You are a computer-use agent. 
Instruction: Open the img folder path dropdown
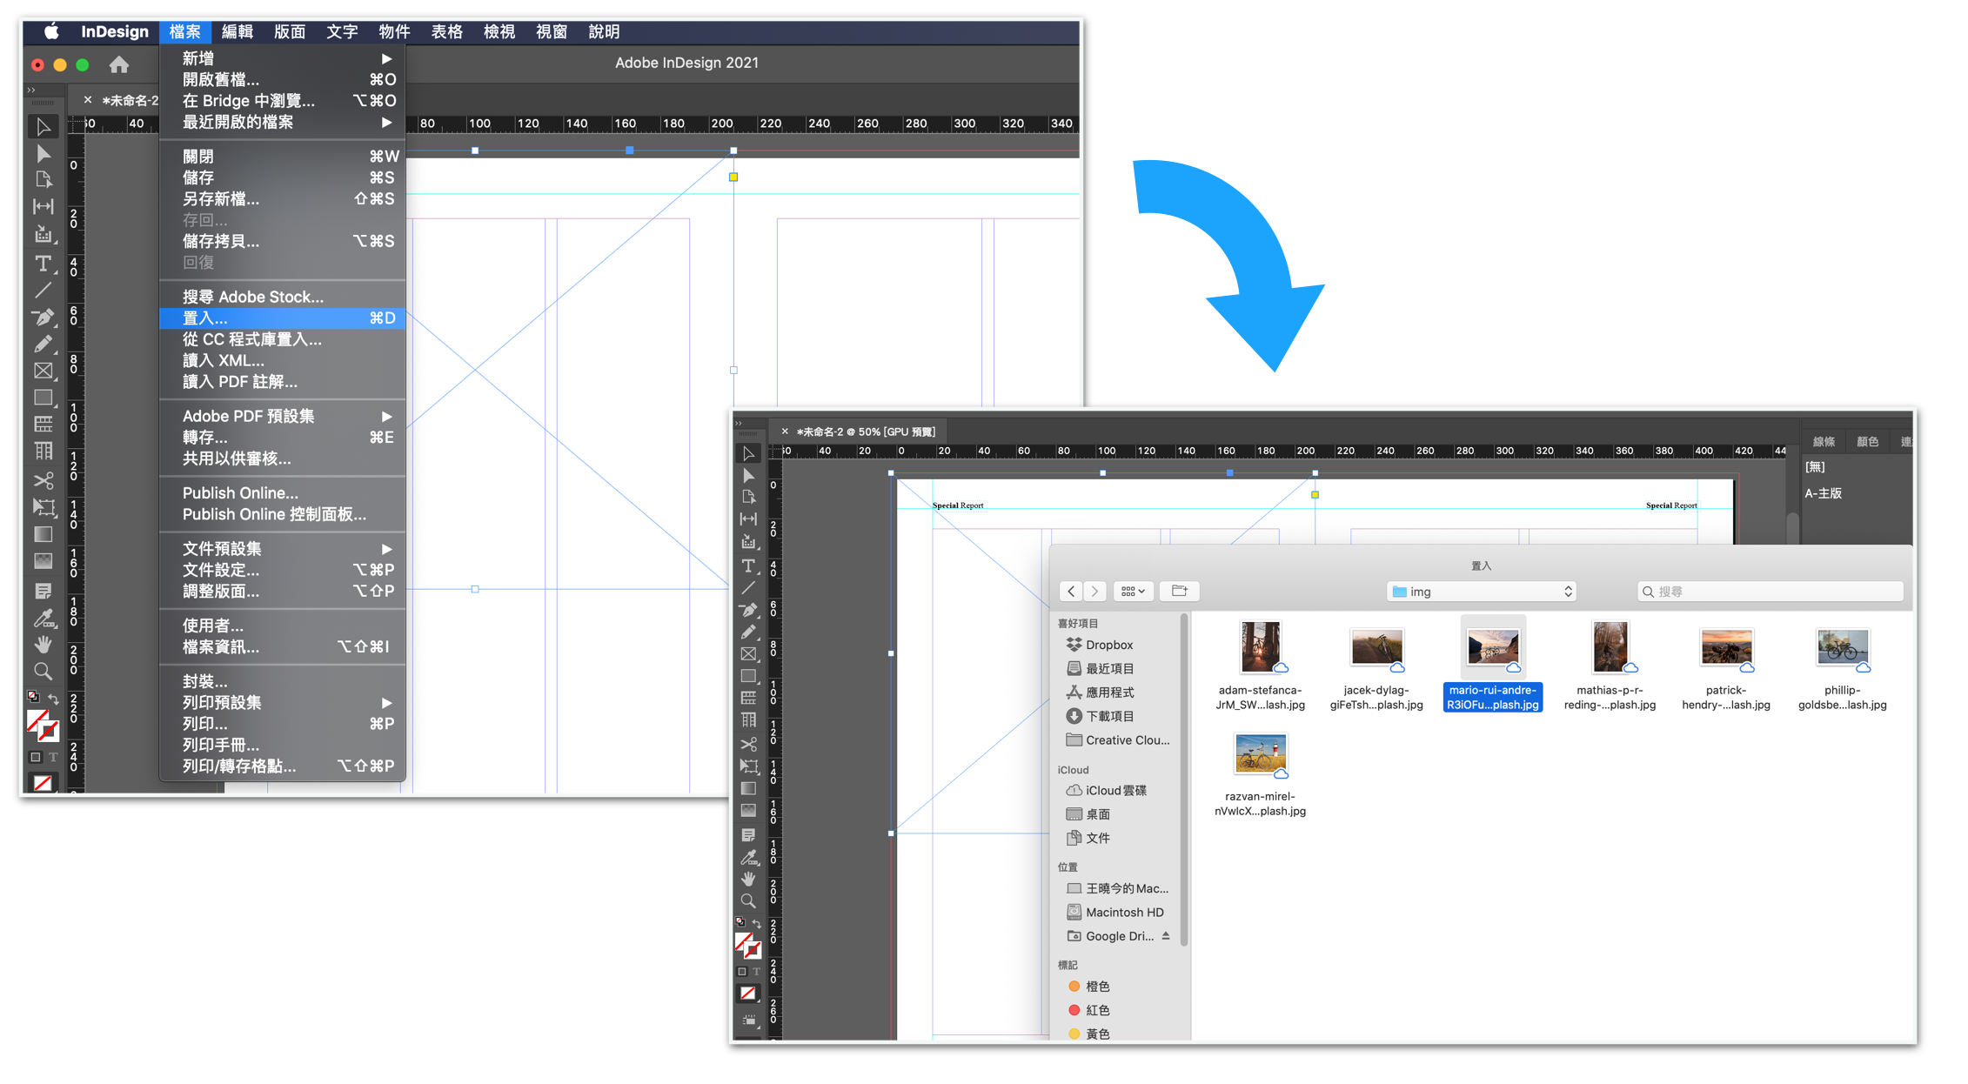point(1482,592)
